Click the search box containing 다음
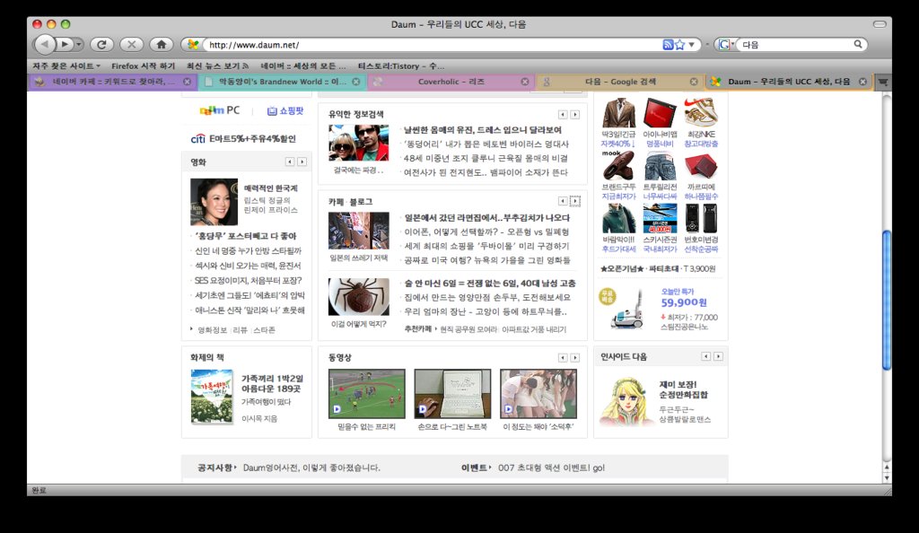Screen dimensions: 919x533 795,45
